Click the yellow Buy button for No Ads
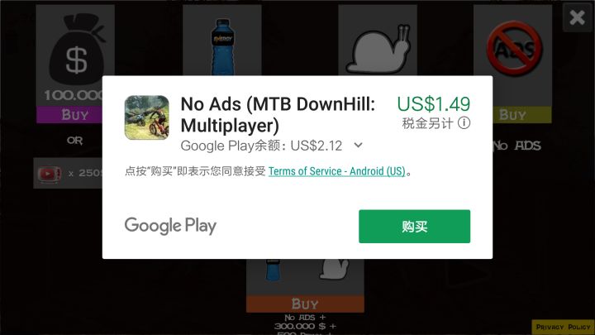595x335 pixels. click(522, 114)
